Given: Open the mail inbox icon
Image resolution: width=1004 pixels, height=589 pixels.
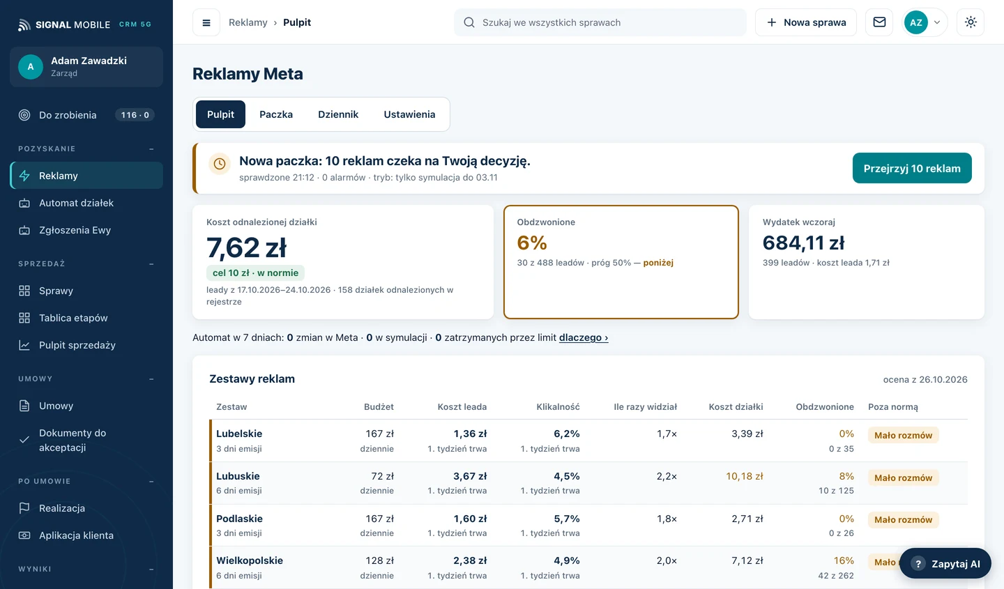Looking at the screenshot, I should (879, 22).
